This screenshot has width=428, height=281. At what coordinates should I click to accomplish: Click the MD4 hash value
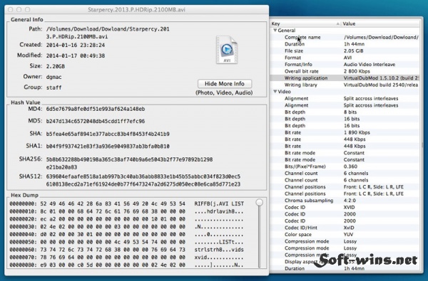(x=96, y=109)
